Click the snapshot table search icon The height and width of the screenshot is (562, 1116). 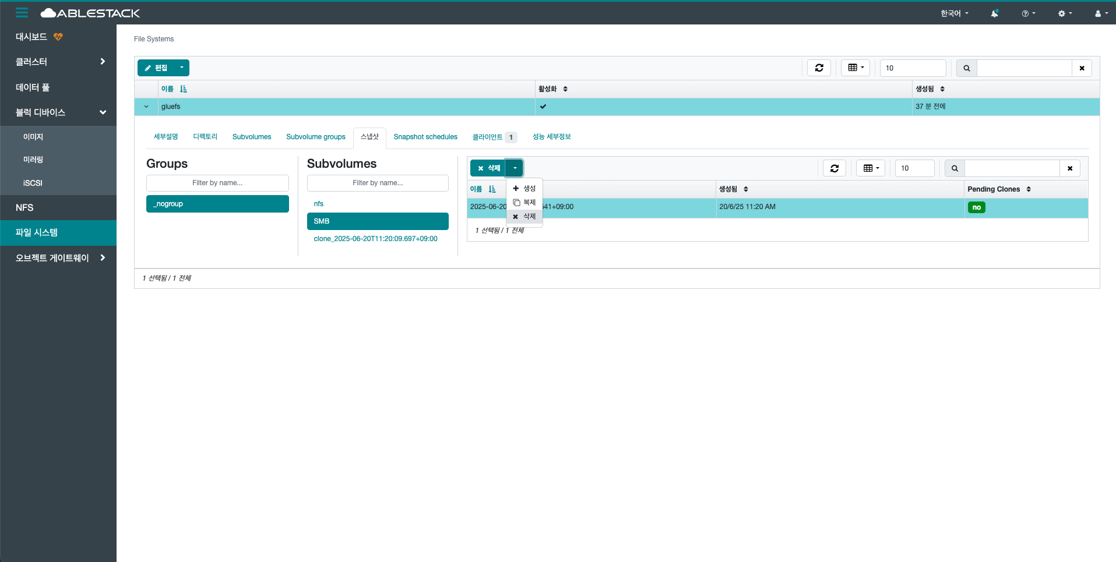pos(955,168)
